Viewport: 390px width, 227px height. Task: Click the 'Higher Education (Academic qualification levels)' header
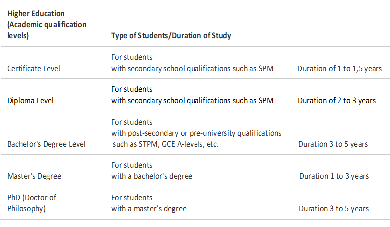click(47, 24)
